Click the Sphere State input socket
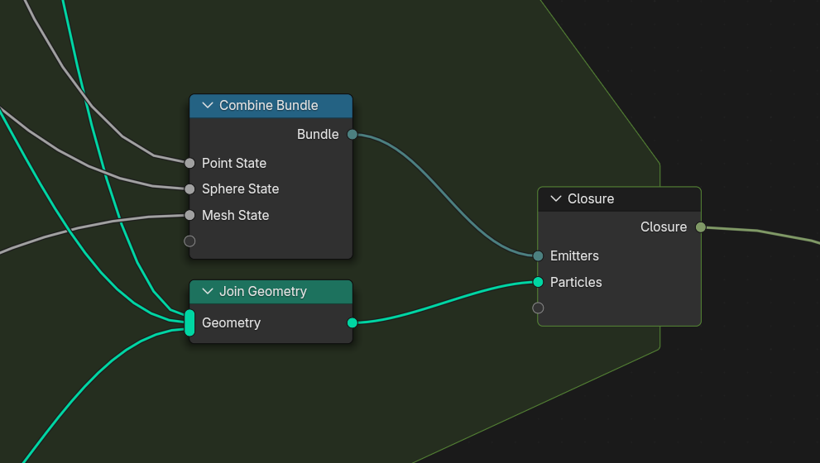The height and width of the screenshot is (463, 820). (x=189, y=189)
